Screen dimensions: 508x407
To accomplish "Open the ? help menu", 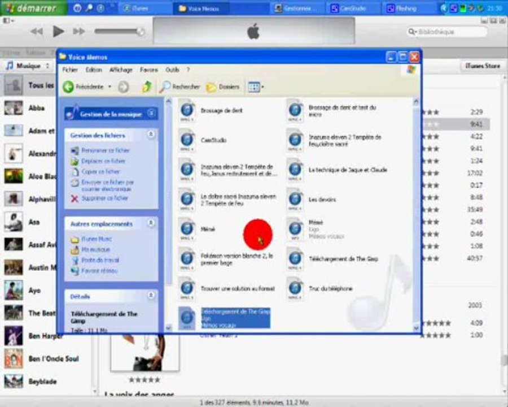I will pyautogui.click(x=188, y=70).
